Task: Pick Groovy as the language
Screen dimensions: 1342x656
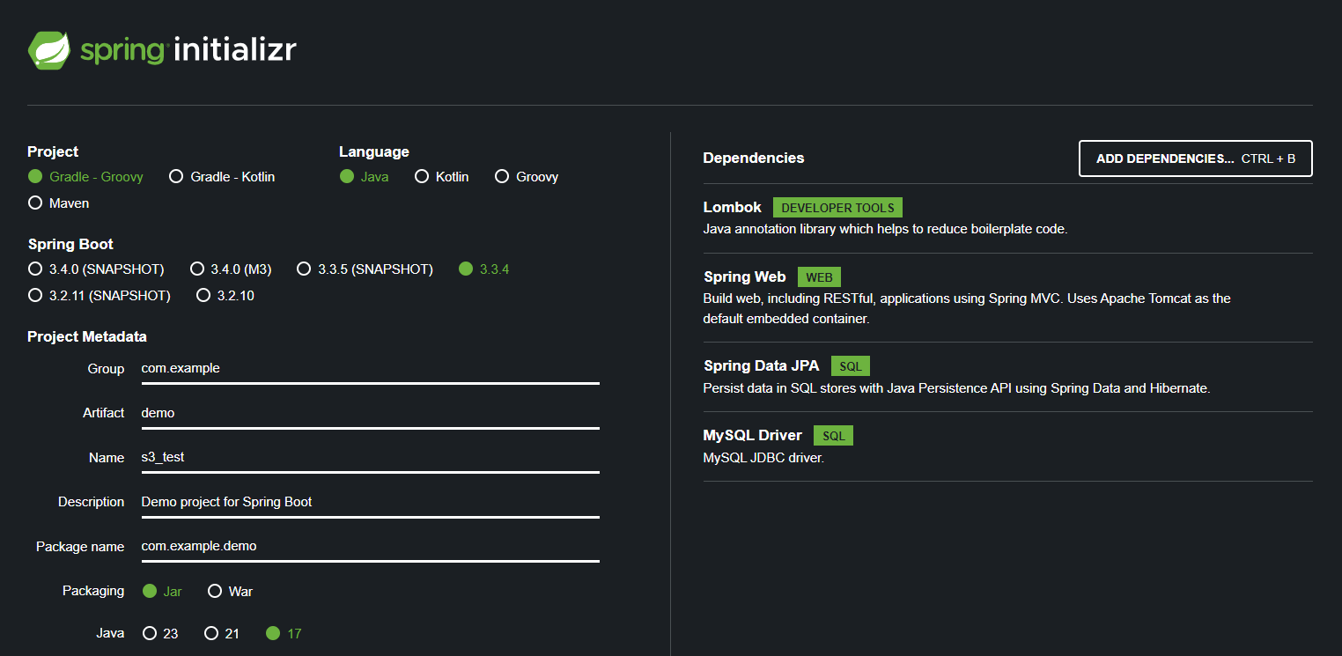Action: 527,177
